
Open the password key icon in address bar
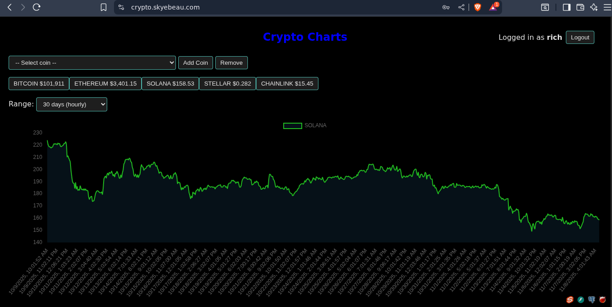[446, 7]
